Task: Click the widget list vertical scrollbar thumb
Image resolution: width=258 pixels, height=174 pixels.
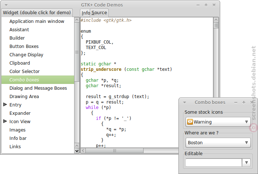Action: point(77,52)
